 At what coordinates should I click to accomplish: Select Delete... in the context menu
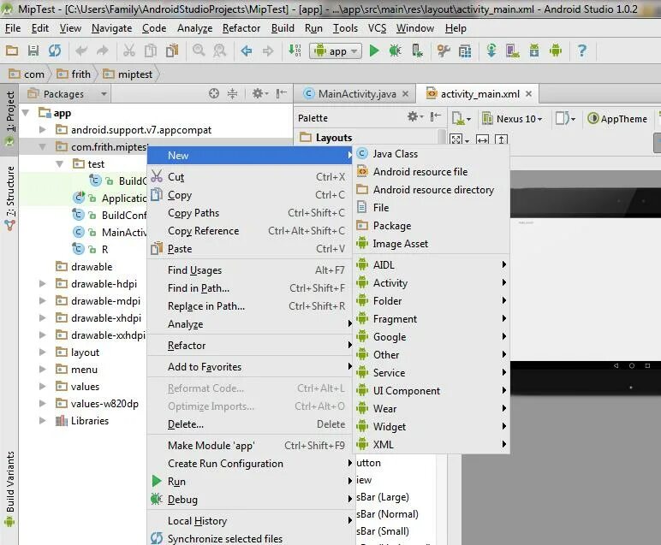coord(250,424)
